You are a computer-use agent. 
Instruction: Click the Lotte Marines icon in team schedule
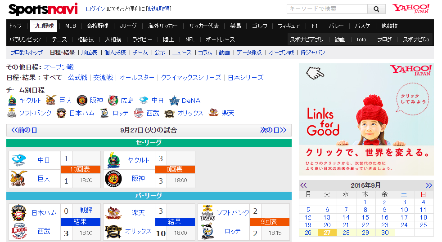[104, 113]
